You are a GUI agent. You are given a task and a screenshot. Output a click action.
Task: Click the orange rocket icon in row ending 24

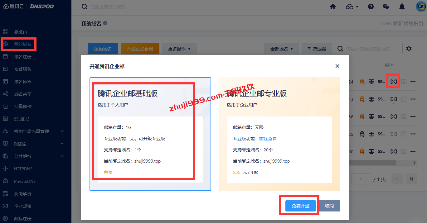362,82
